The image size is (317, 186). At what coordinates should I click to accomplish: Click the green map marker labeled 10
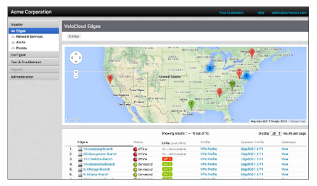coord(232,85)
